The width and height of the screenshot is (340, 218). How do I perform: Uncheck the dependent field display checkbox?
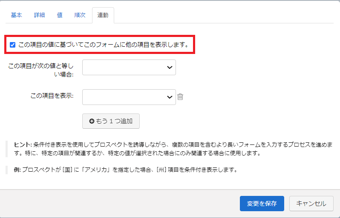point(13,45)
